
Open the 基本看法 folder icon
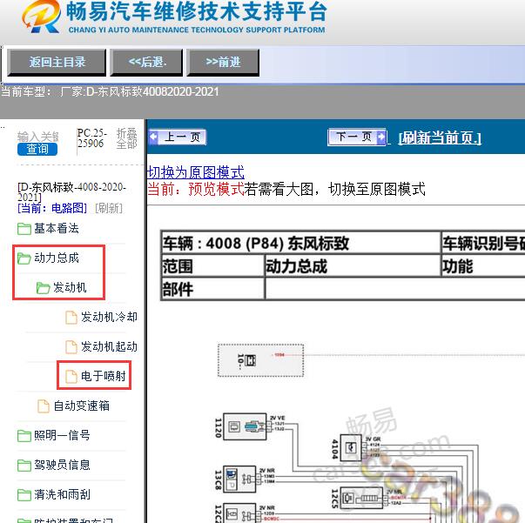(24, 229)
